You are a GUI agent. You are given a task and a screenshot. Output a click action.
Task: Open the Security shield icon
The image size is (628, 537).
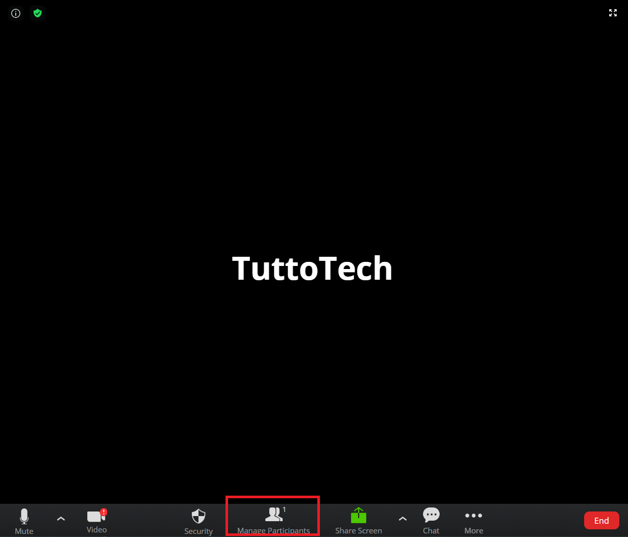coord(198,516)
